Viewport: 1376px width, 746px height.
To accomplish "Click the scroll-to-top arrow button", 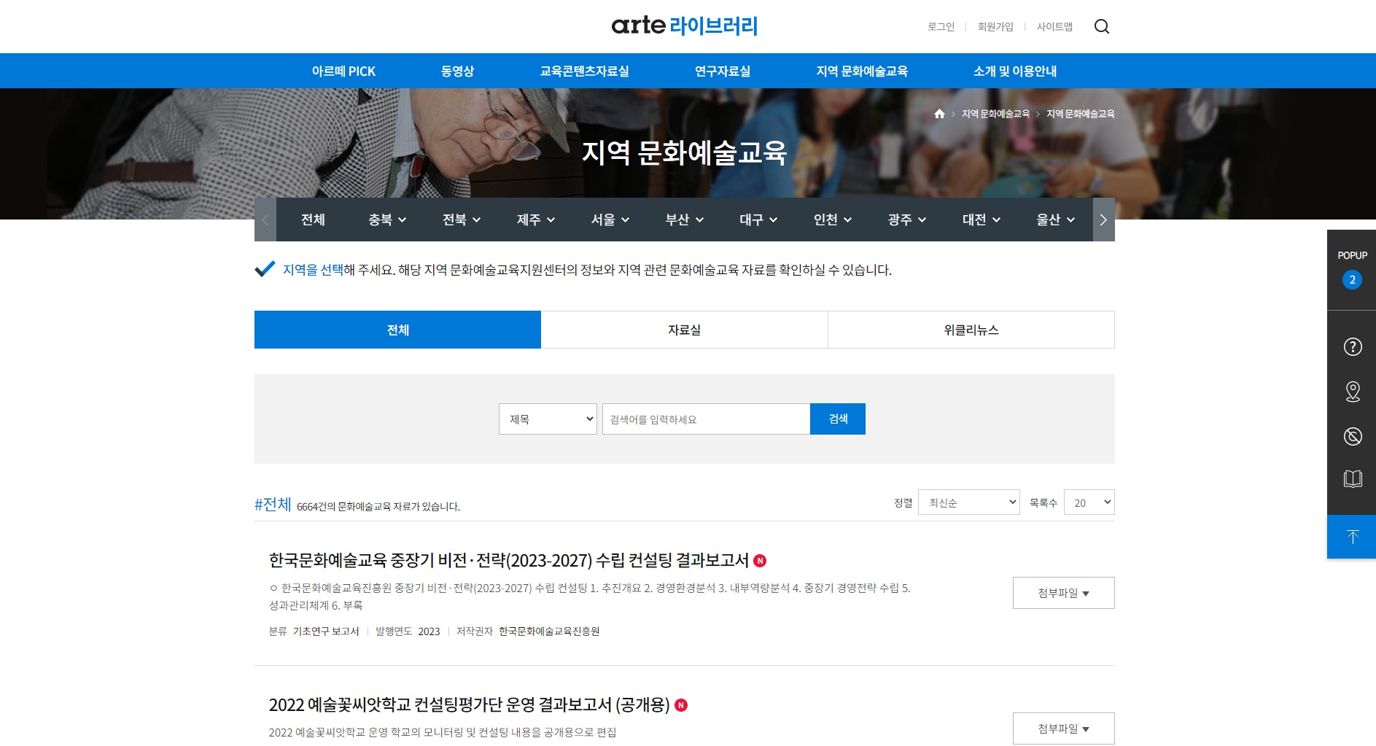I will click(1352, 537).
